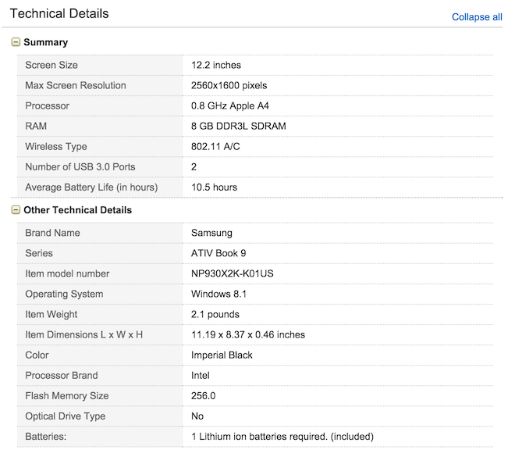Click the 802.11 A/C wireless value
The image size is (515, 457).
click(x=217, y=146)
